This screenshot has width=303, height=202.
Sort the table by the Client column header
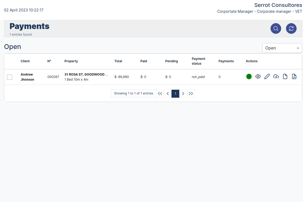point(25,61)
